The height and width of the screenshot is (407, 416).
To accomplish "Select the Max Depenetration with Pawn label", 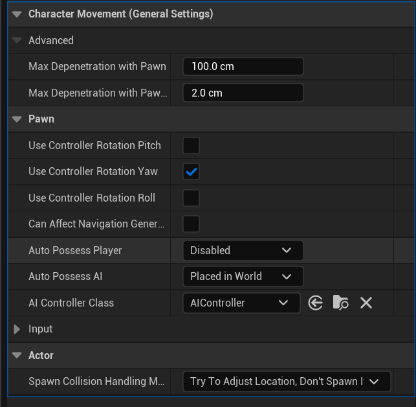I will [97, 67].
